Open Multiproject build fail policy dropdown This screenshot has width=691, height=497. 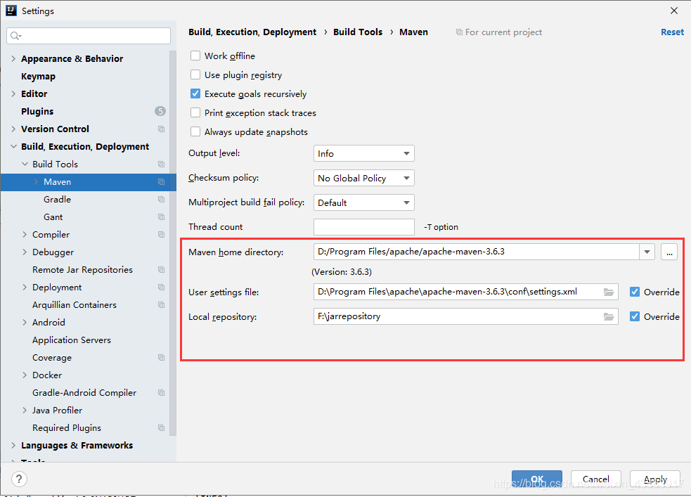pyautogui.click(x=363, y=202)
